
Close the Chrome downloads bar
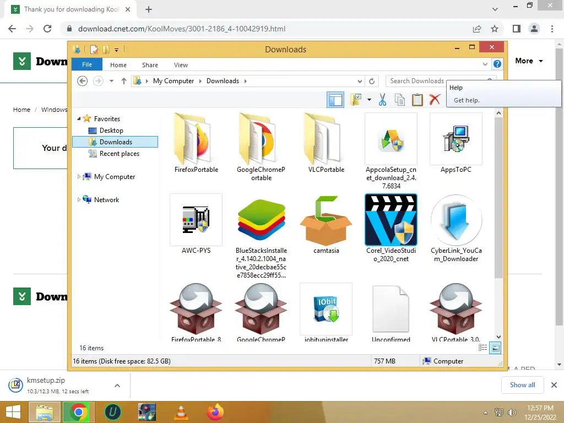[x=554, y=385]
